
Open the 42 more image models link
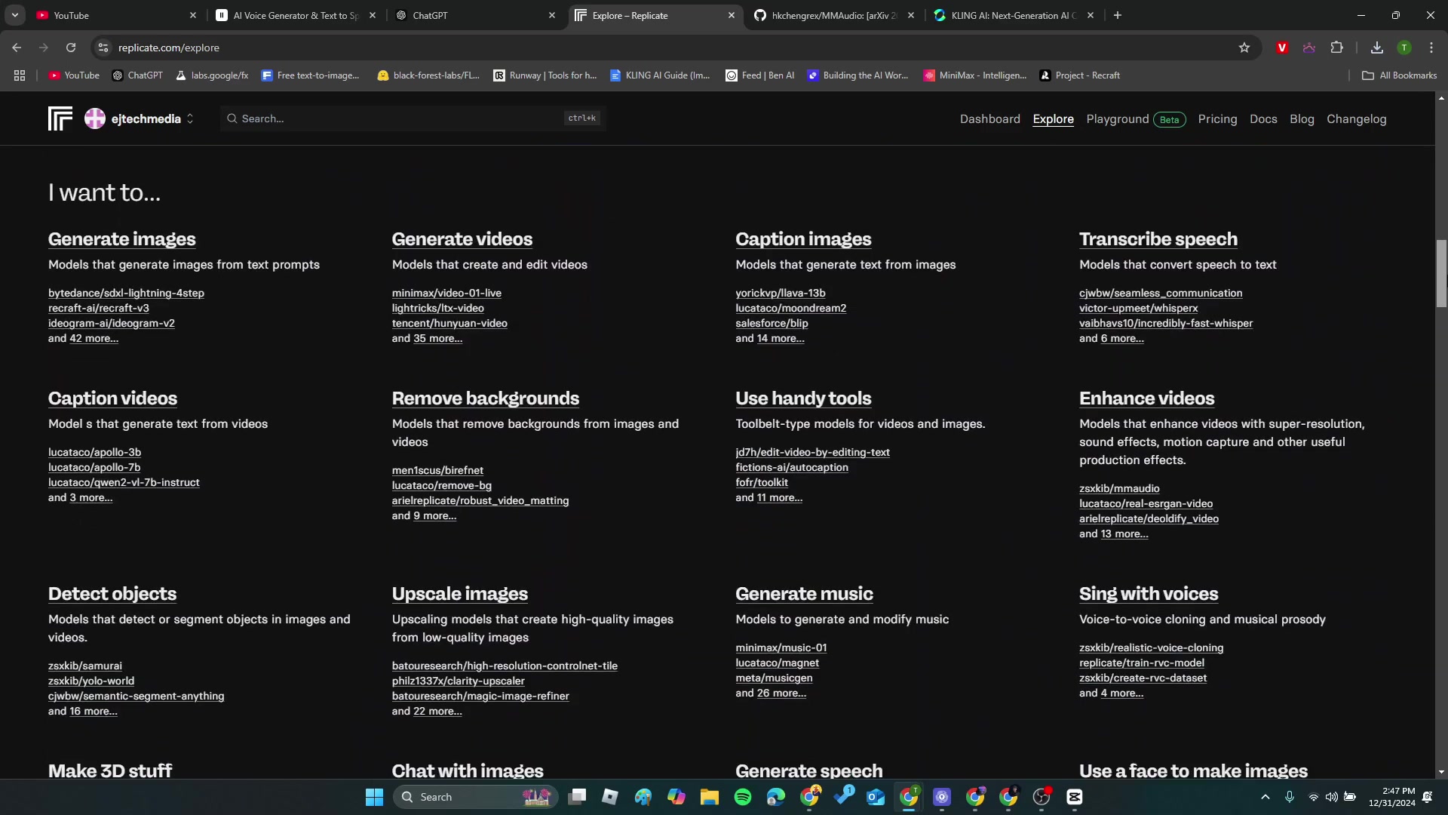coord(94,338)
